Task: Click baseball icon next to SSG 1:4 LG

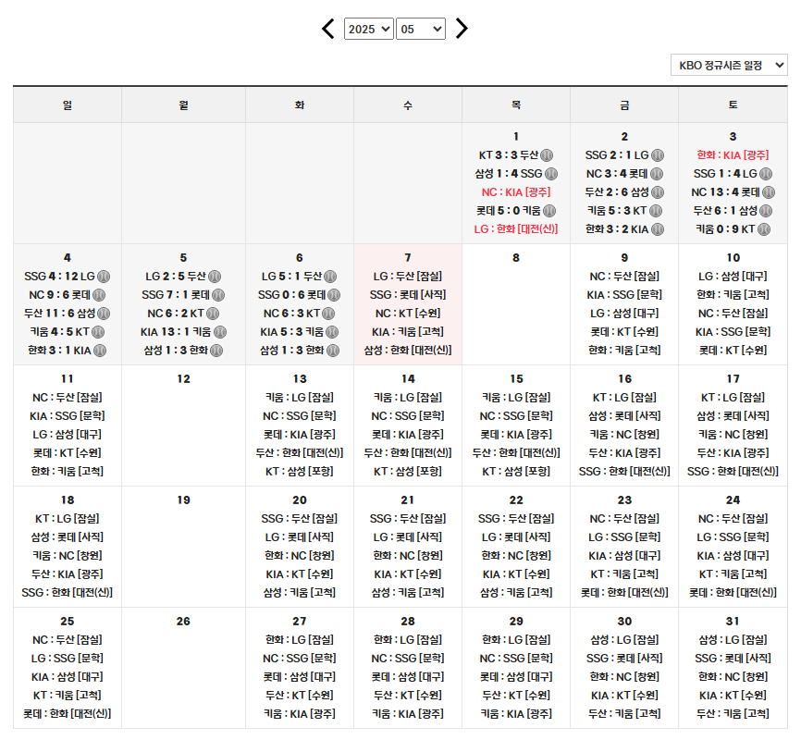Action: pyautogui.click(x=766, y=174)
